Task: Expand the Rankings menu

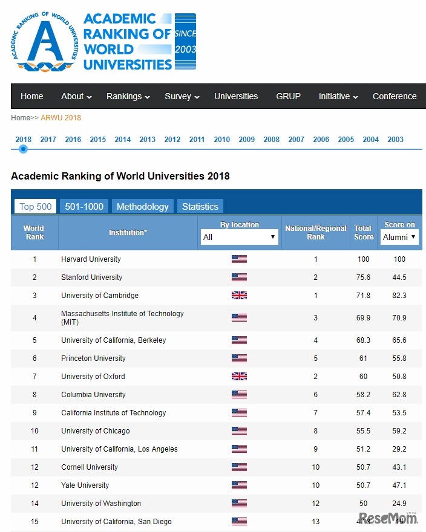Action: (128, 96)
